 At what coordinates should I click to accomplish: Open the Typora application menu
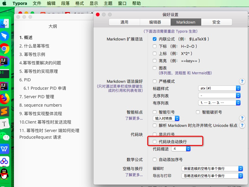click(x=20, y=3)
